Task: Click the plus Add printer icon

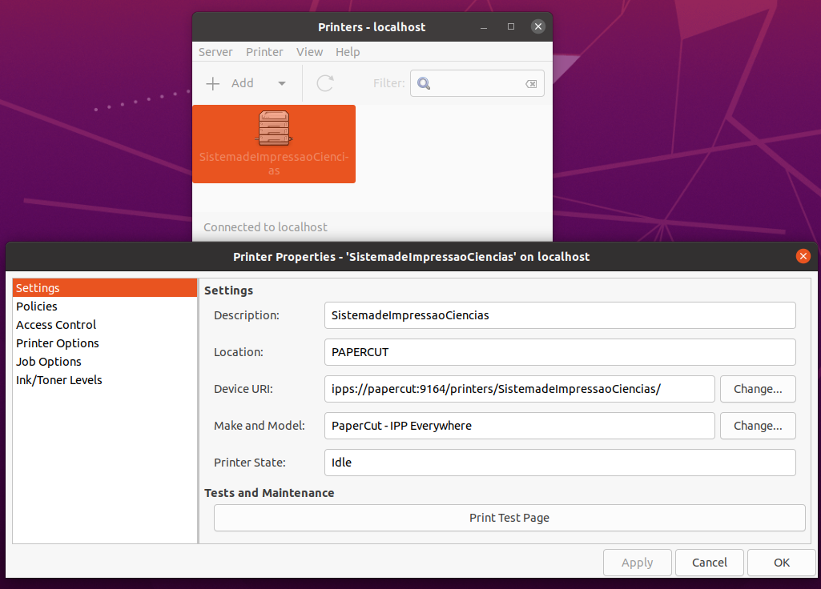Action: pyautogui.click(x=213, y=83)
